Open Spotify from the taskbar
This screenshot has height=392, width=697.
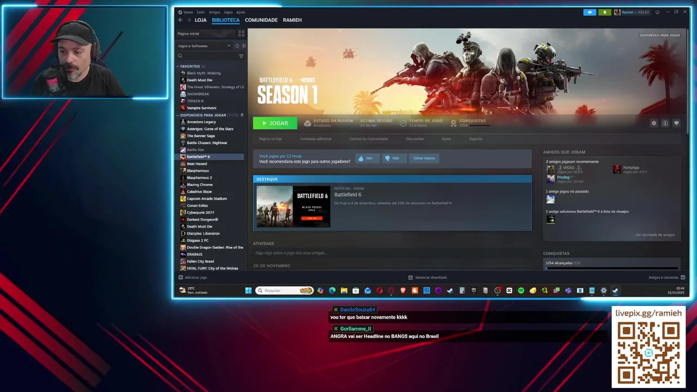pyautogui.click(x=521, y=291)
